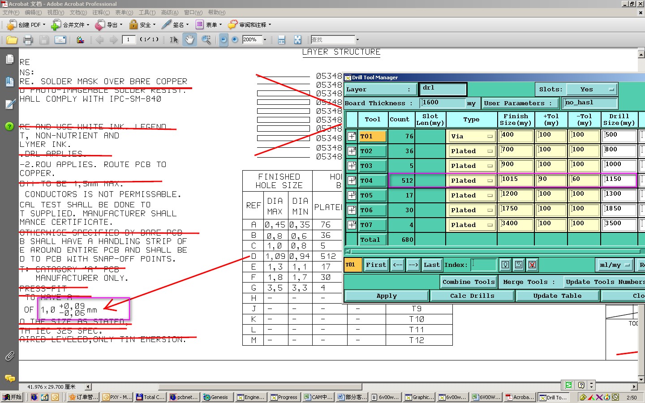The height and width of the screenshot is (403, 645).
Task: Change the Slots Yes option menu
Action: click(591, 90)
